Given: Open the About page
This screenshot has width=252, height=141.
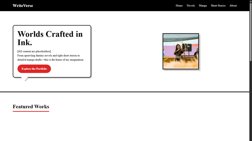Looking at the screenshot, I should point(233,6).
